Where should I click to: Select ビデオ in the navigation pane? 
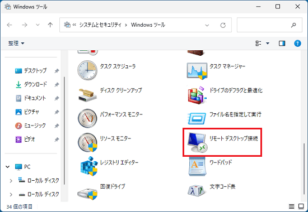point(25,139)
